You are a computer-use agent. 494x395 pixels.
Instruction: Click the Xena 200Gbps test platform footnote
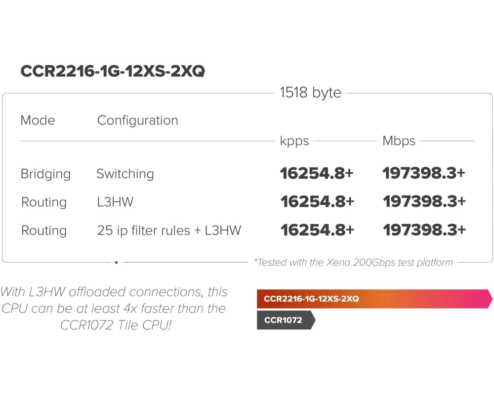pyautogui.click(x=353, y=262)
